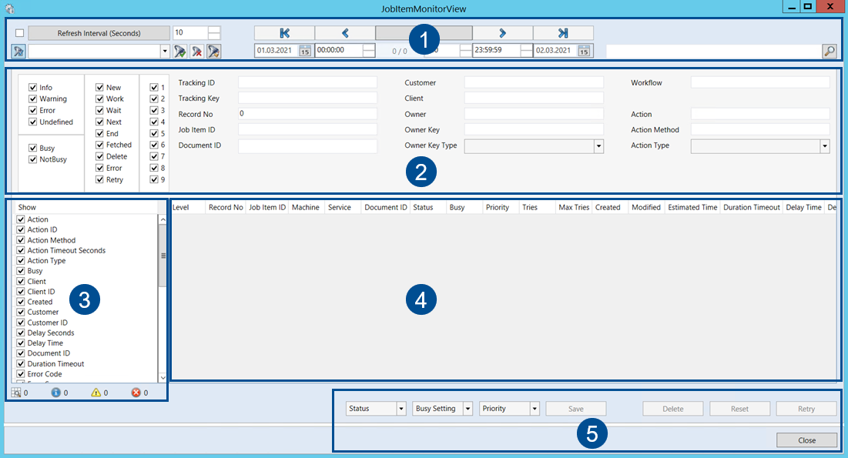
Task: Click the Machine column header
Action: click(306, 208)
